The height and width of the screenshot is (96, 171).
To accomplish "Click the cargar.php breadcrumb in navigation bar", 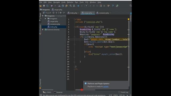I will click(57, 10).
